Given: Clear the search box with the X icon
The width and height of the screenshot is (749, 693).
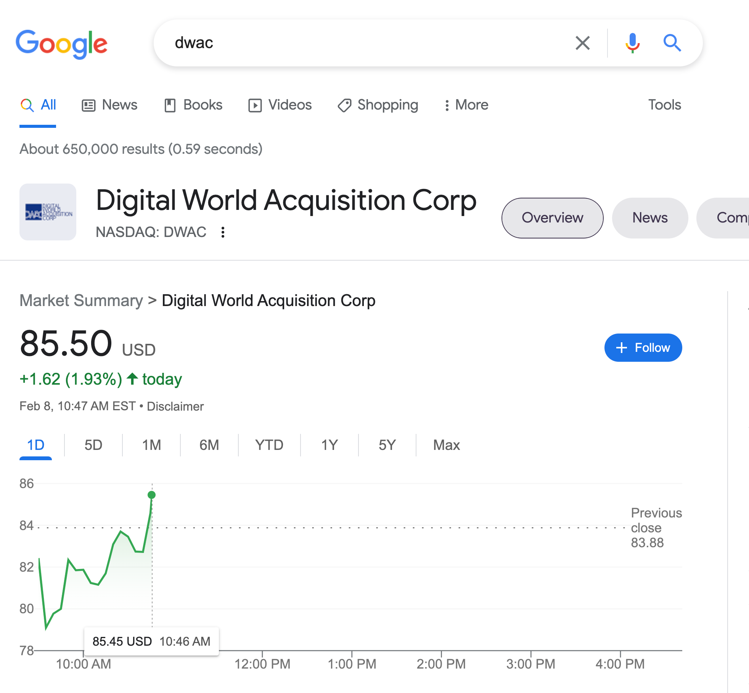Looking at the screenshot, I should tap(582, 43).
